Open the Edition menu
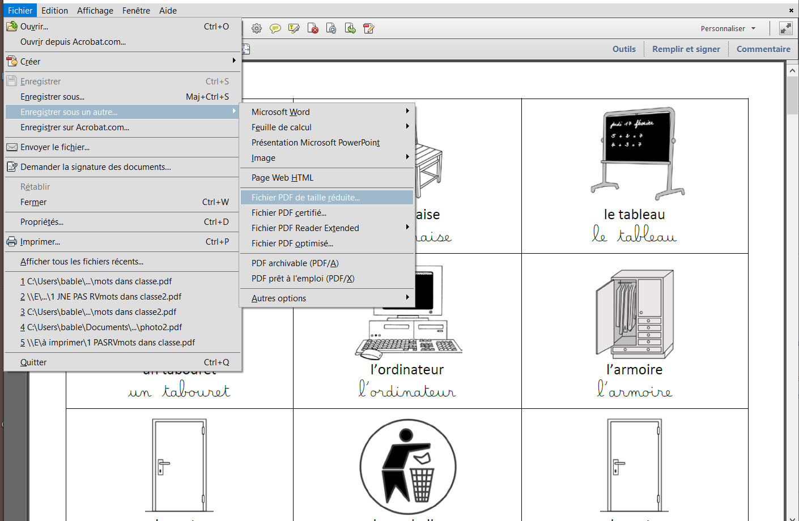 (54, 10)
